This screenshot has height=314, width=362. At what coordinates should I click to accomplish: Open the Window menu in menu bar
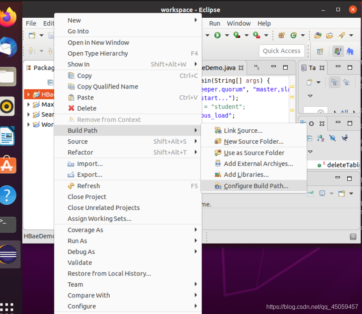click(239, 23)
